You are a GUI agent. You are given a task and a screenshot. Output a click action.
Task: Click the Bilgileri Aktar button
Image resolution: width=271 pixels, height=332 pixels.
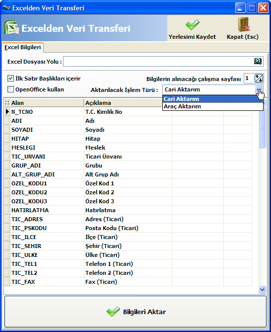pos(135,312)
